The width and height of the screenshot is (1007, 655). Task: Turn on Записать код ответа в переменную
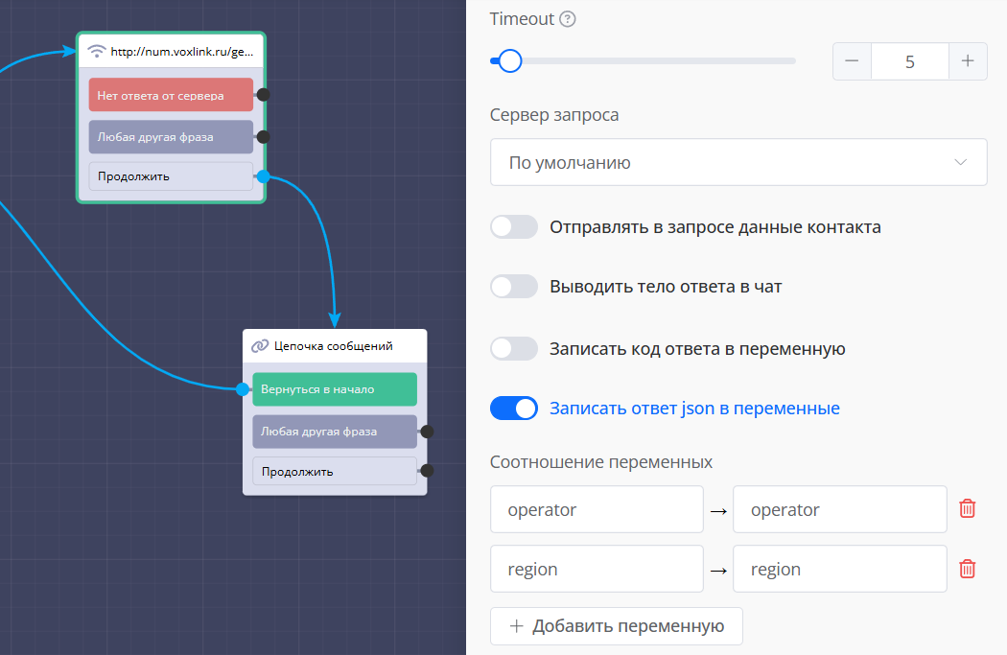[x=514, y=349]
